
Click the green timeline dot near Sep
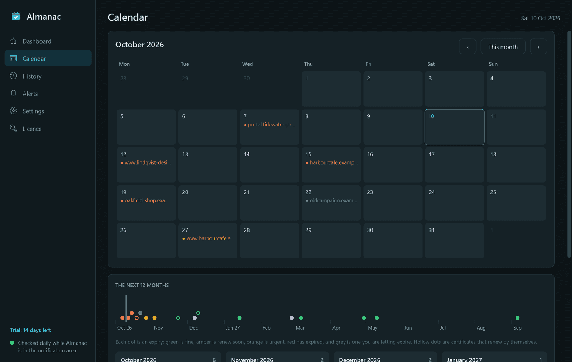pos(517,318)
